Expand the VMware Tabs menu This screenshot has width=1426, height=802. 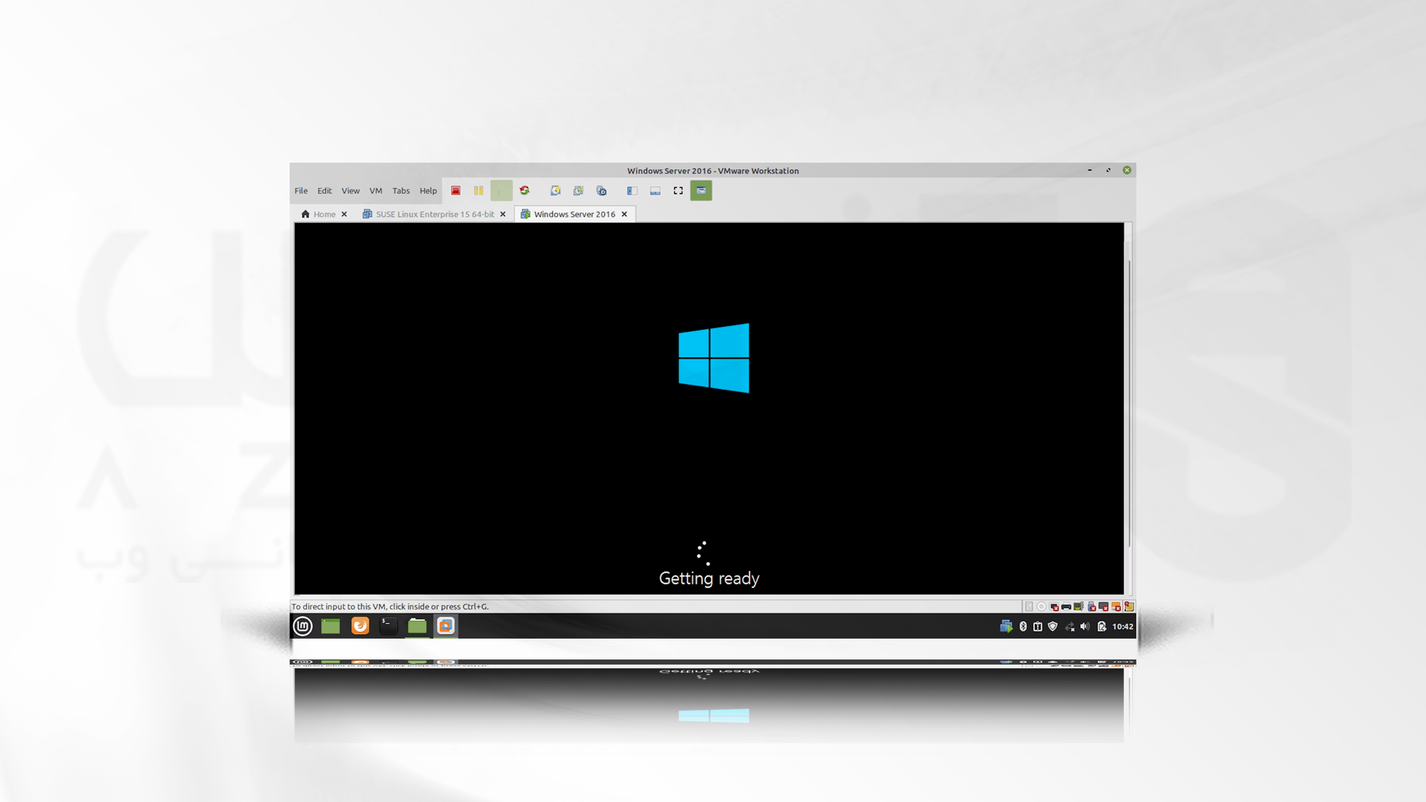pos(400,190)
